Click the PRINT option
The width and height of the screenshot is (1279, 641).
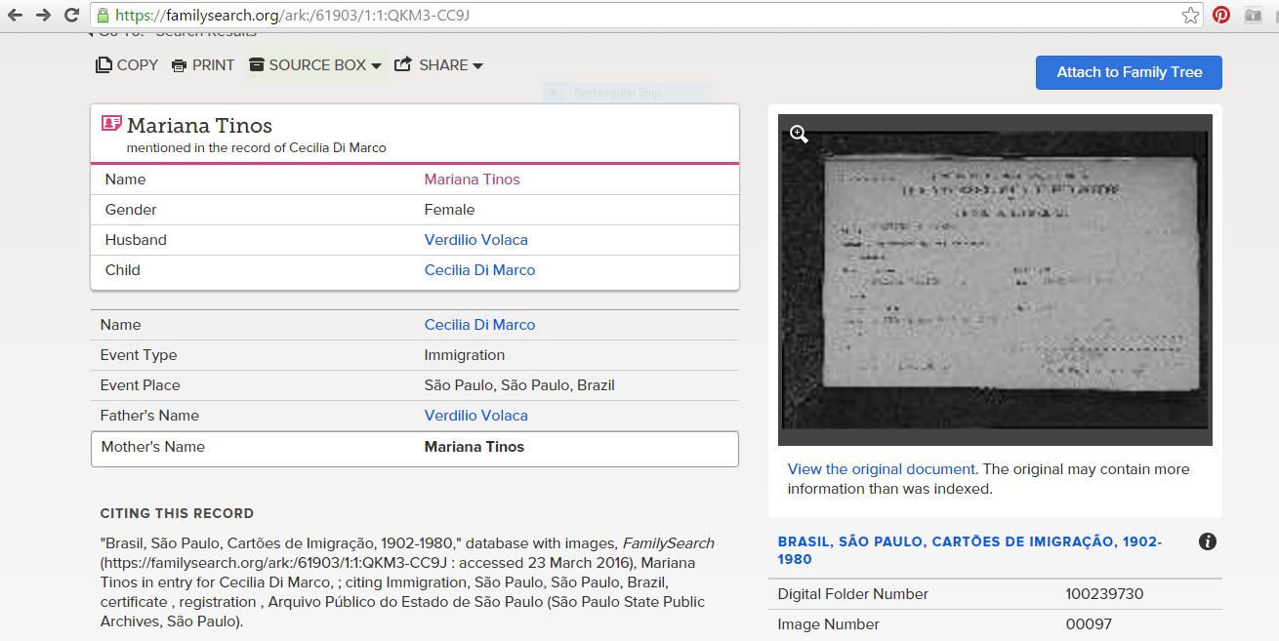tap(203, 65)
